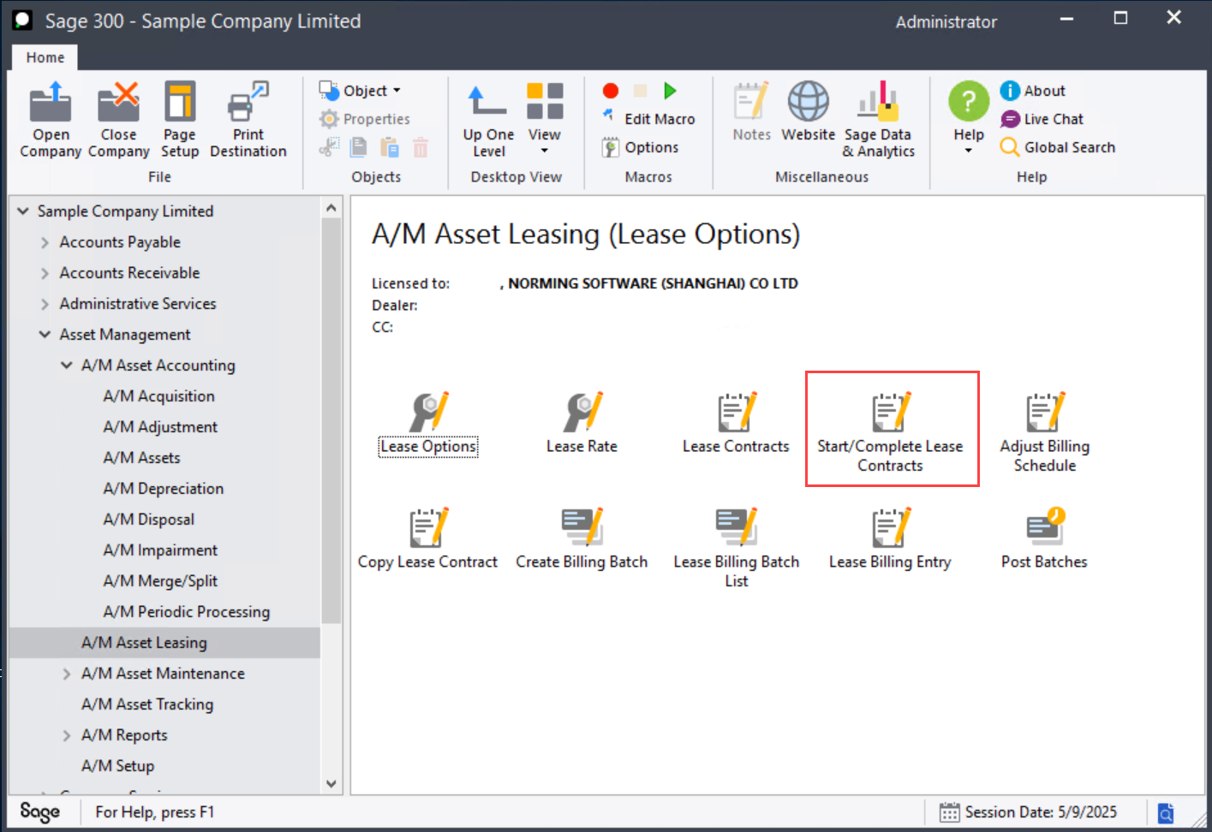Click the status bar inquiry icon
The image size is (1212, 832).
[1166, 812]
